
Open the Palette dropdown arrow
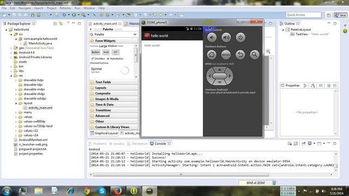click(x=135, y=35)
